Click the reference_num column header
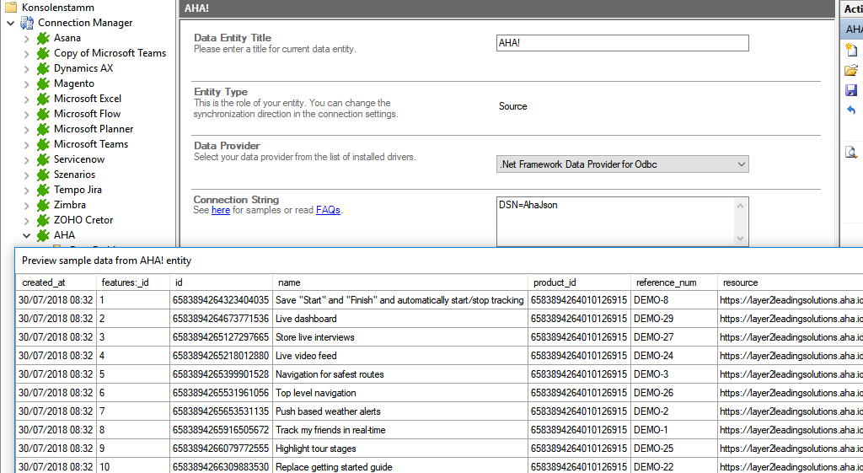Viewport: 863px width, 473px height. [x=665, y=282]
